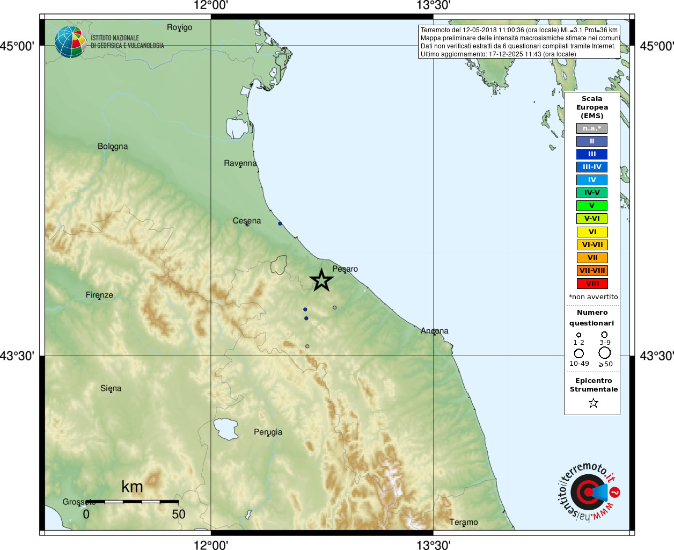Click the epicenter star near Pesaro on map
This screenshot has width=674, height=550.
click(x=321, y=280)
